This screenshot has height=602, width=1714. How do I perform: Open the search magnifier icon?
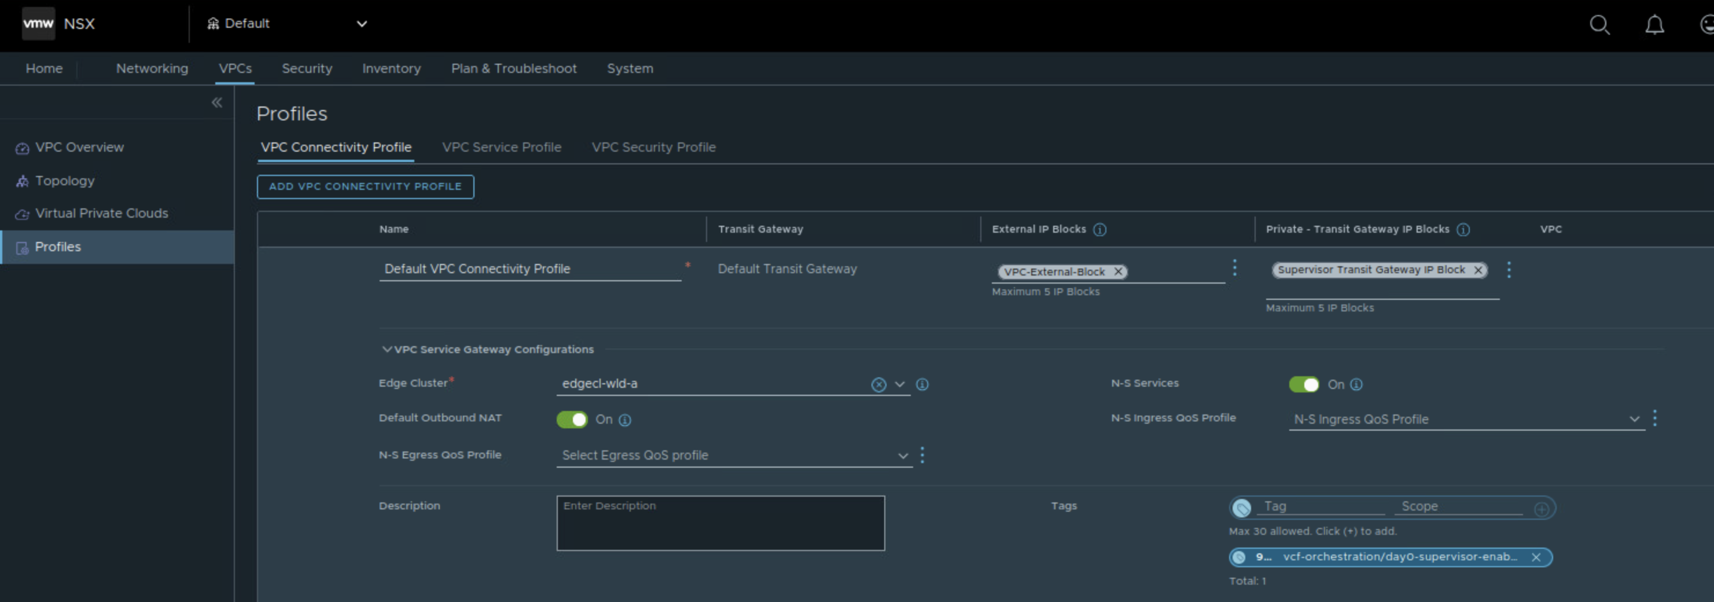pos(1599,25)
